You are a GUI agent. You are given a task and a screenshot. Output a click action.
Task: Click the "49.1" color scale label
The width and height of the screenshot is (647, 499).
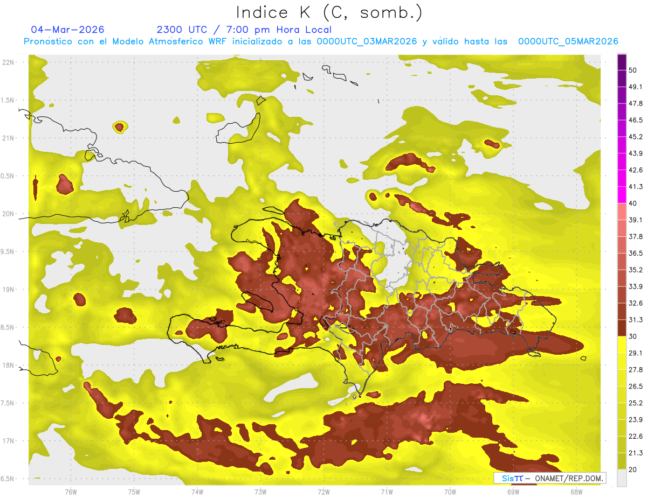(636, 87)
